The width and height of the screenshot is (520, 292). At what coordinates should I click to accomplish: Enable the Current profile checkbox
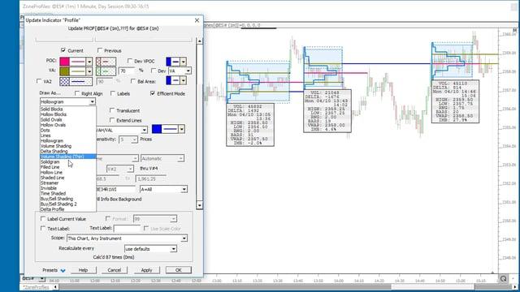63,50
